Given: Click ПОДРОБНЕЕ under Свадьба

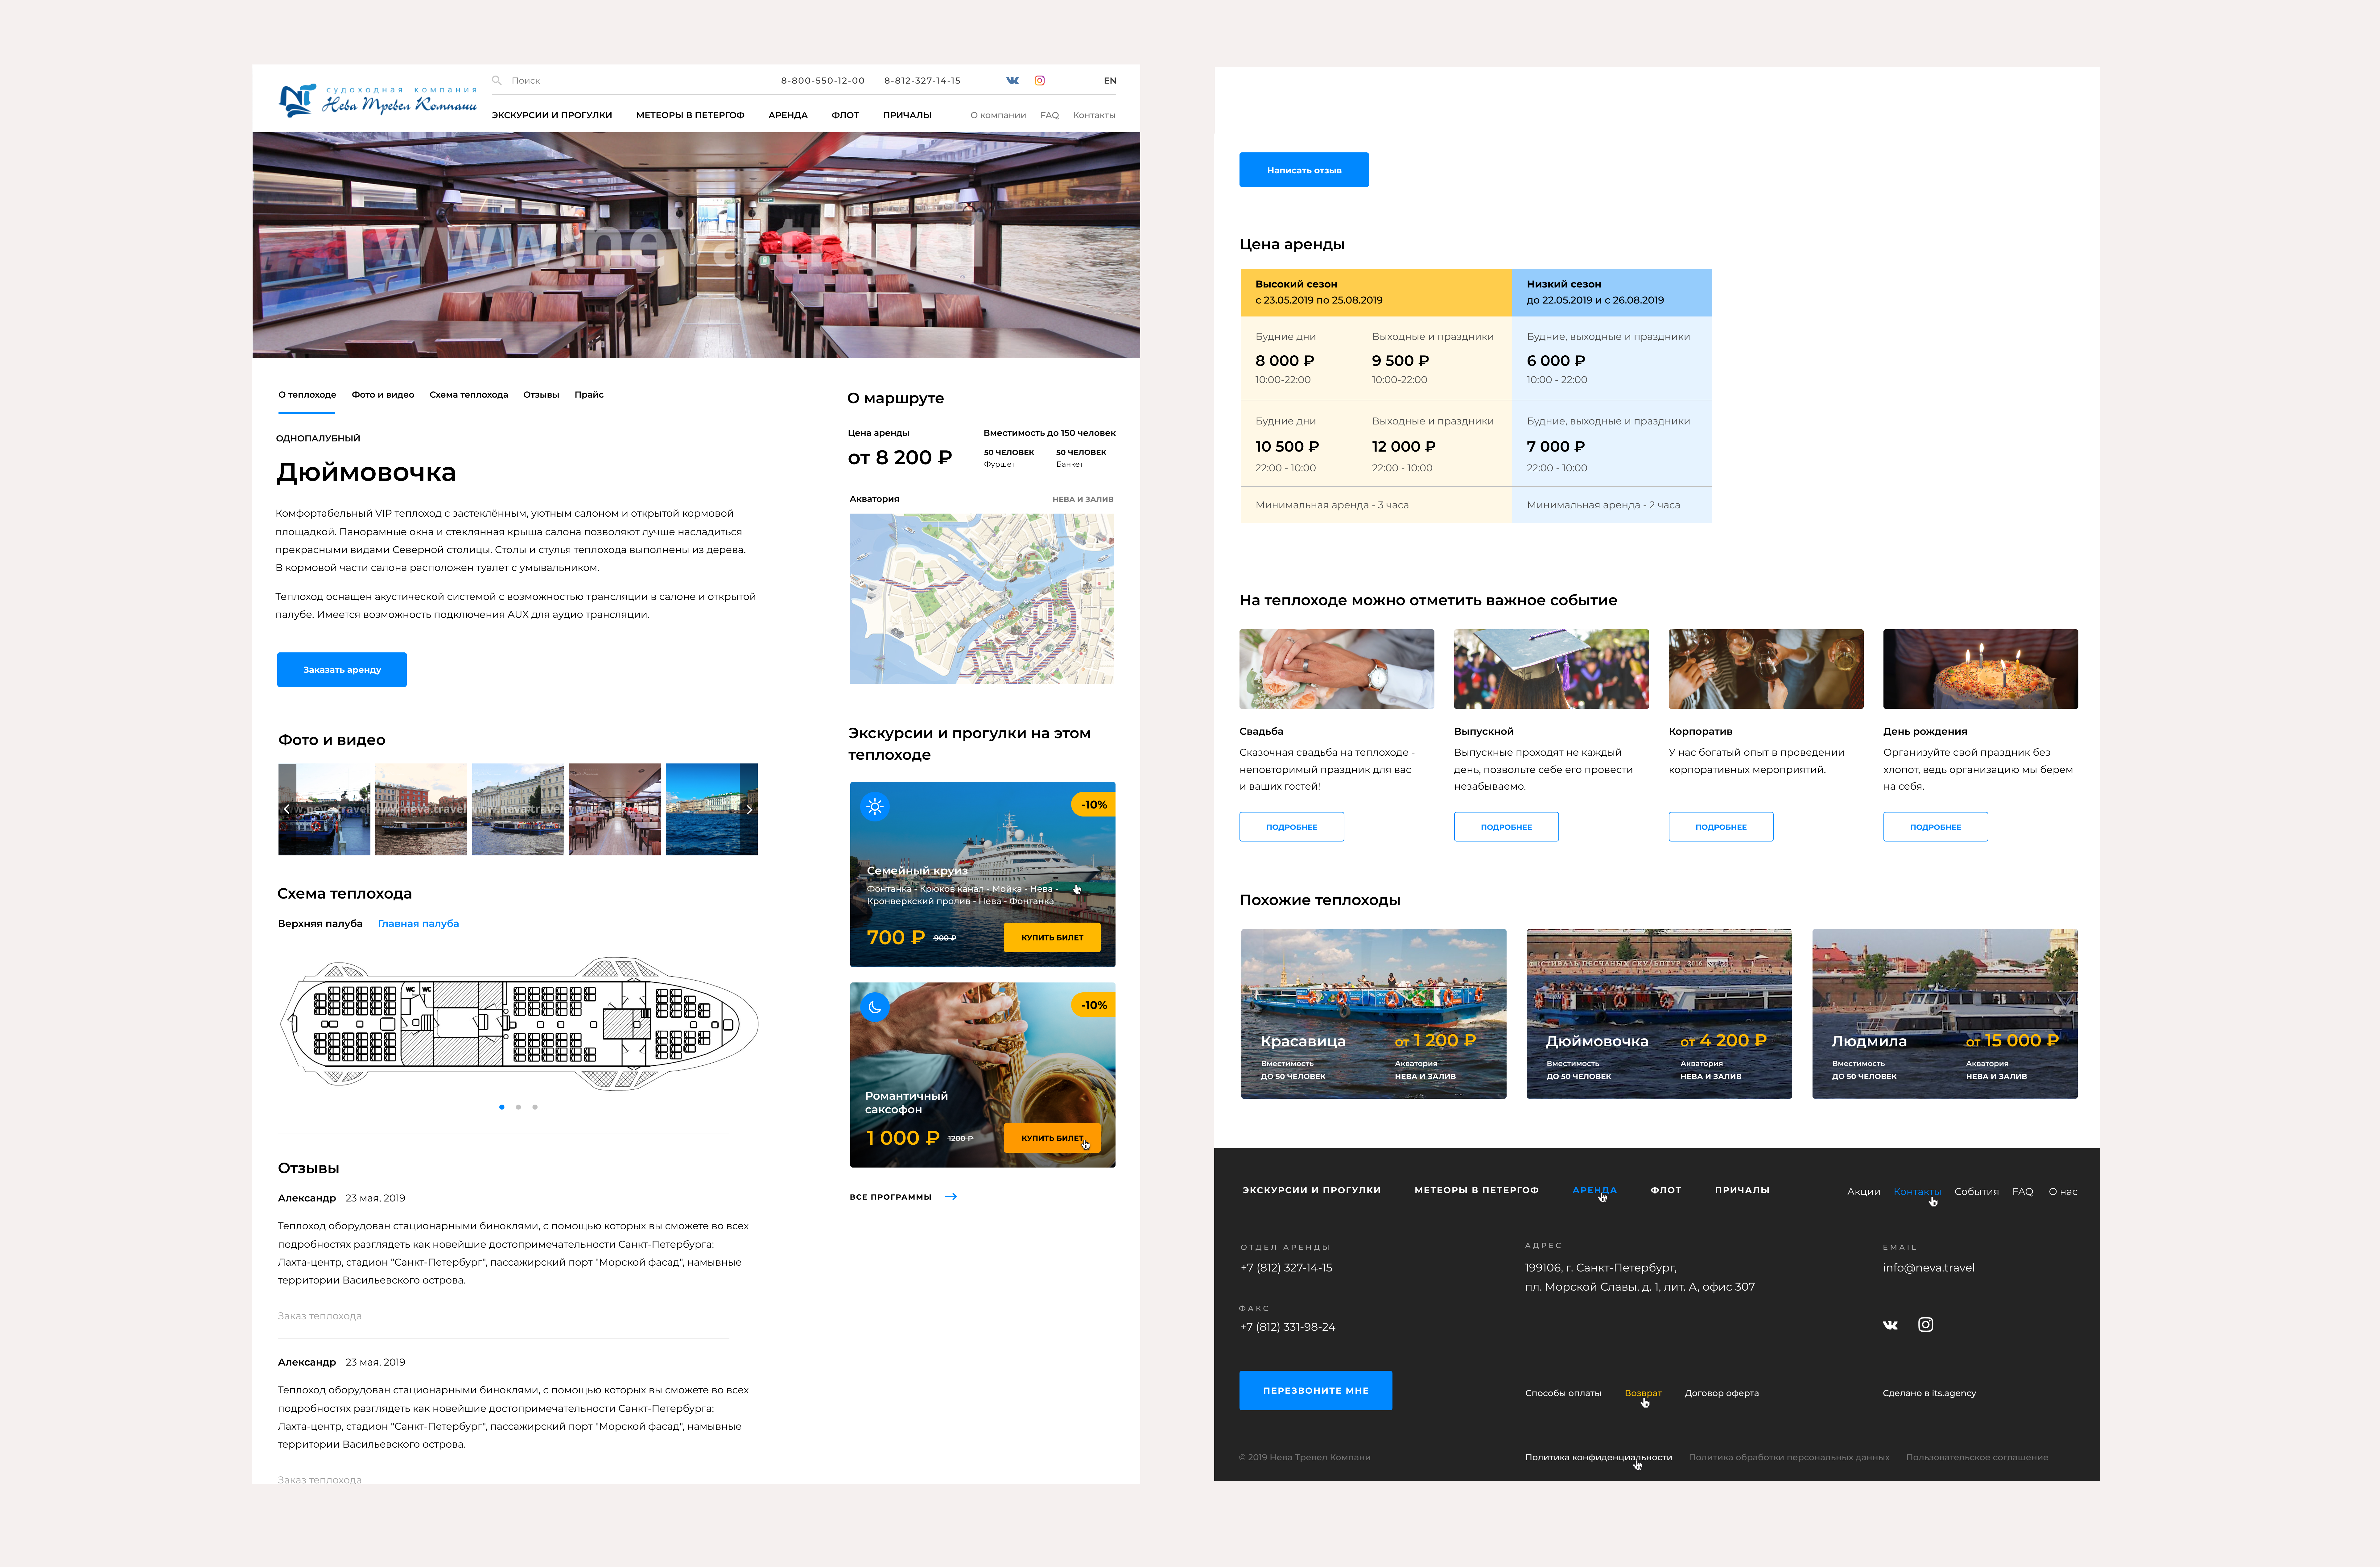Looking at the screenshot, I should (x=1292, y=827).
